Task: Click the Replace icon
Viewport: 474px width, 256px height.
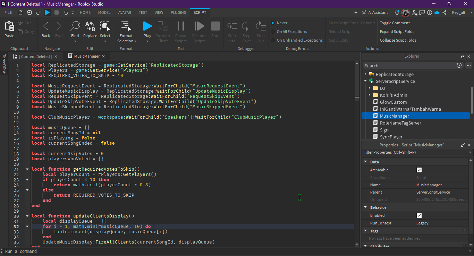Action: coord(90,27)
